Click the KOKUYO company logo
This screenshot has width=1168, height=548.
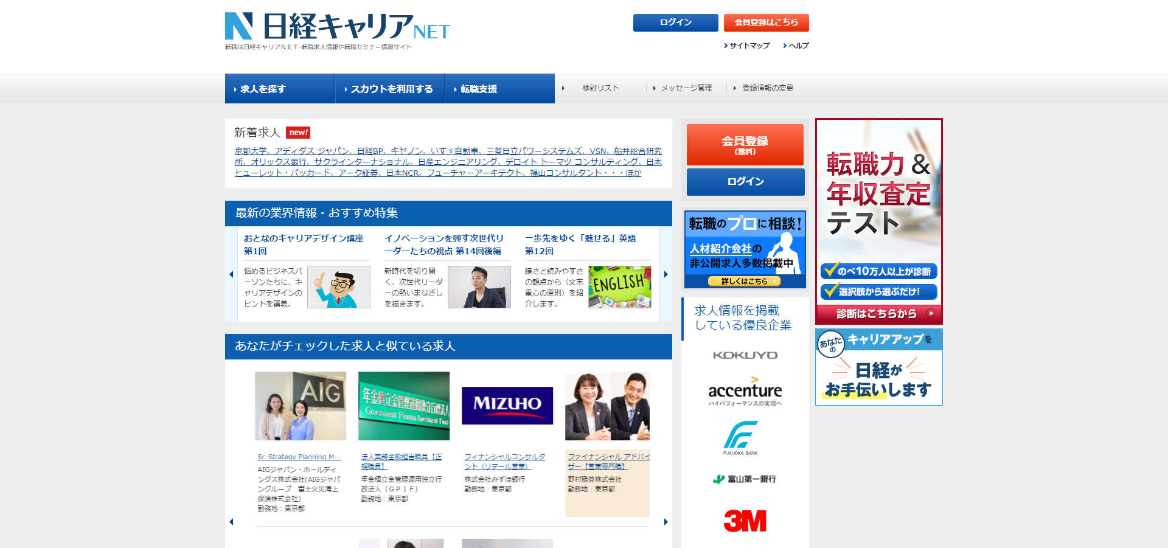coord(745,355)
